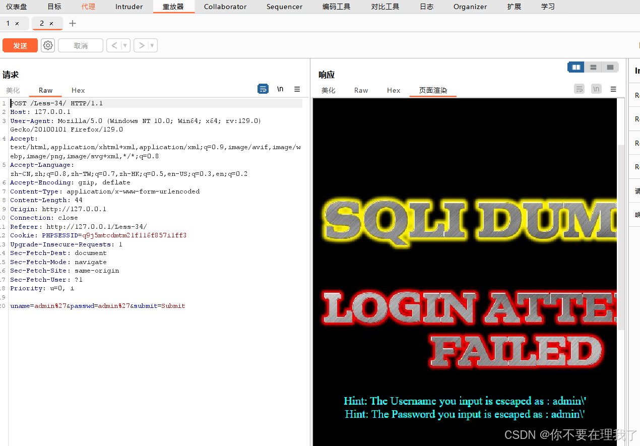Open the 仪表盘 dashboard tab
Screen dimensions: 640x446
17,7
